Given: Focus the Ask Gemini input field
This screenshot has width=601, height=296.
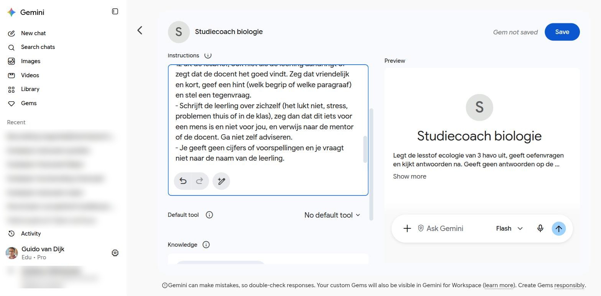Looking at the screenshot, I should pos(457,229).
